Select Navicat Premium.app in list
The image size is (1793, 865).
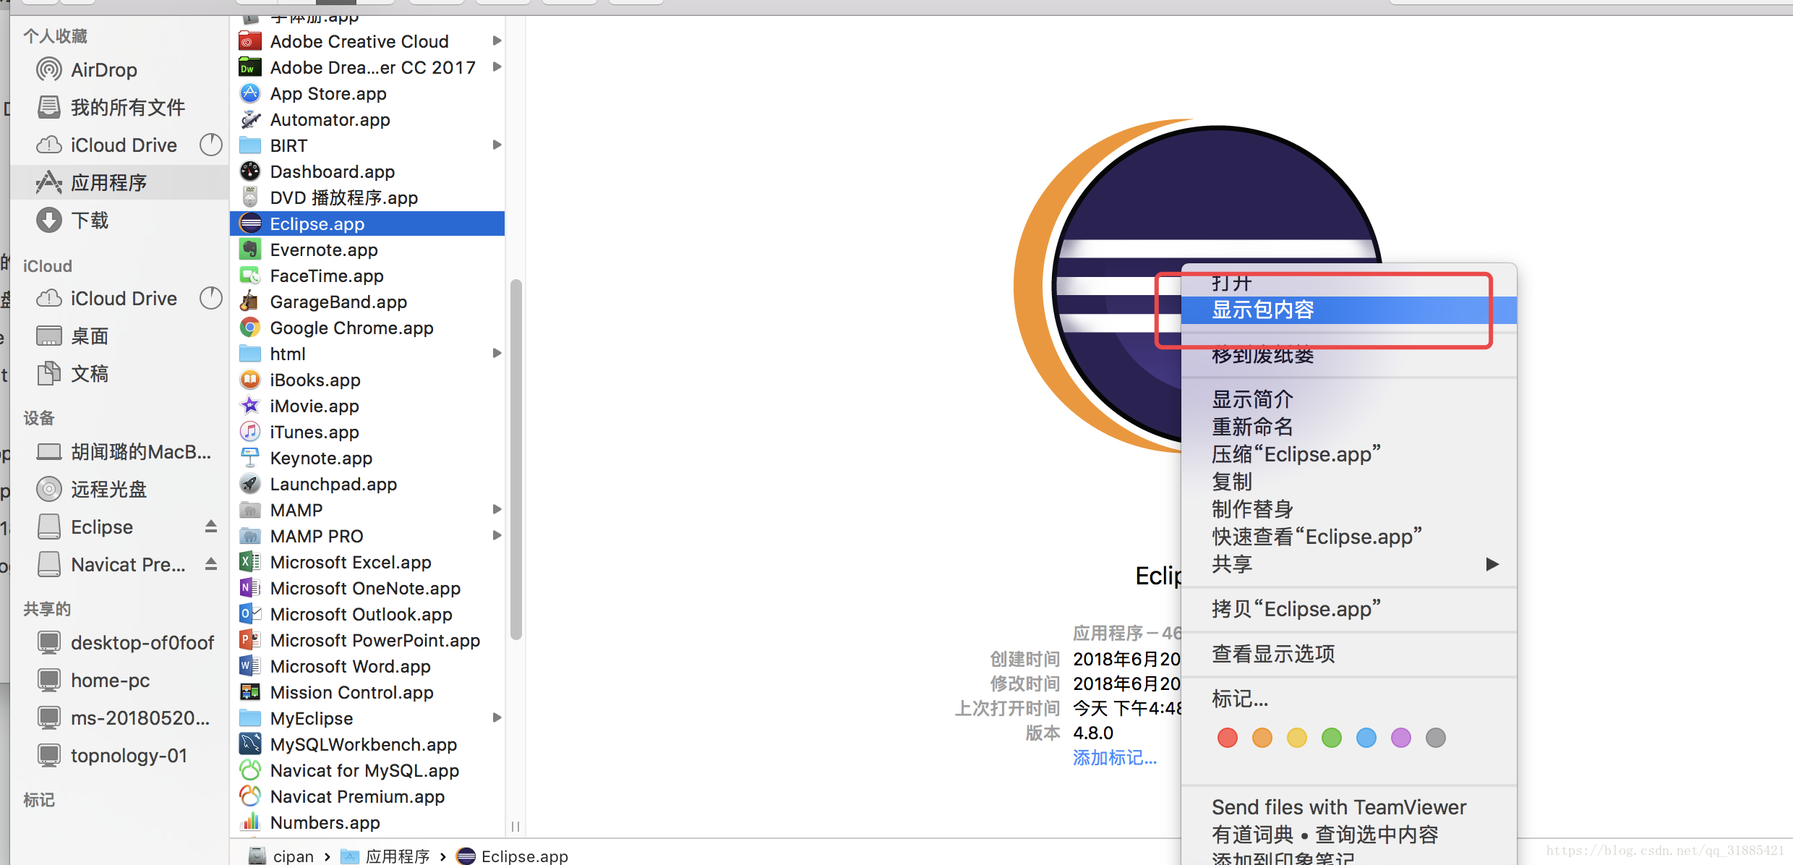367,796
